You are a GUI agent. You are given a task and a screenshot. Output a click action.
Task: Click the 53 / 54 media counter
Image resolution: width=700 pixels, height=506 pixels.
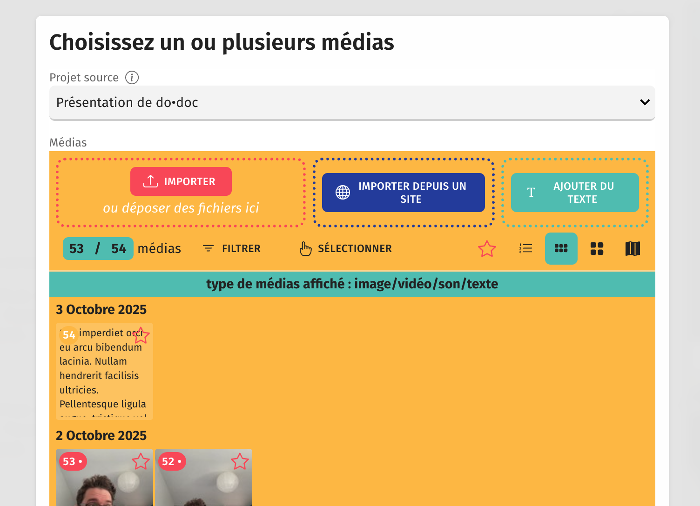[98, 249]
